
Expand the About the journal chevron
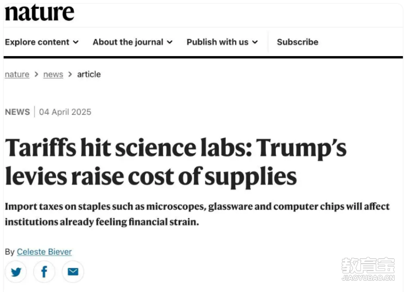(x=170, y=42)
